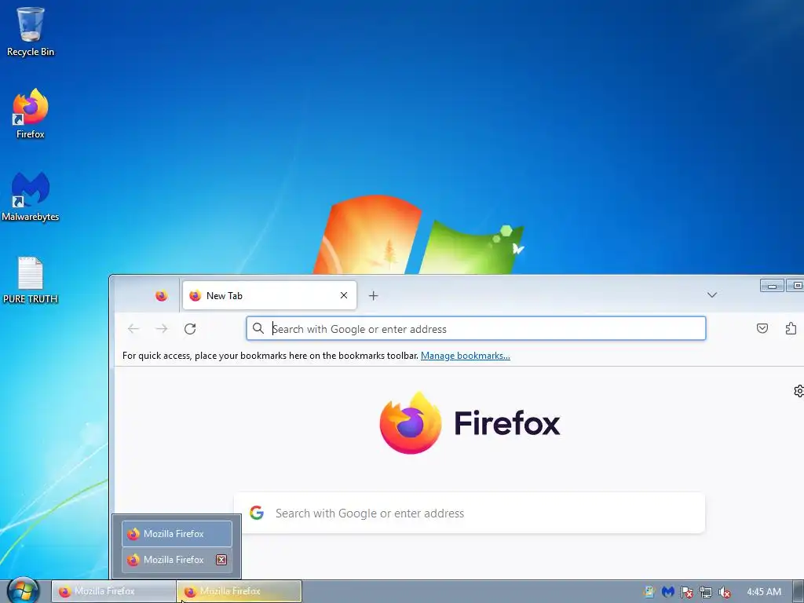
Task: Open the Recycle Bin desktop icon
Action: pyautogui.click(x=31, y=31)
